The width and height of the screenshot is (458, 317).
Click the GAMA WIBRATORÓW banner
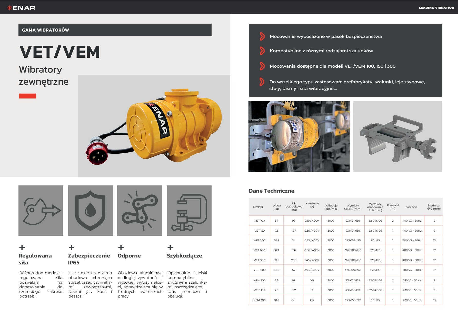click(x=115, y=30)
